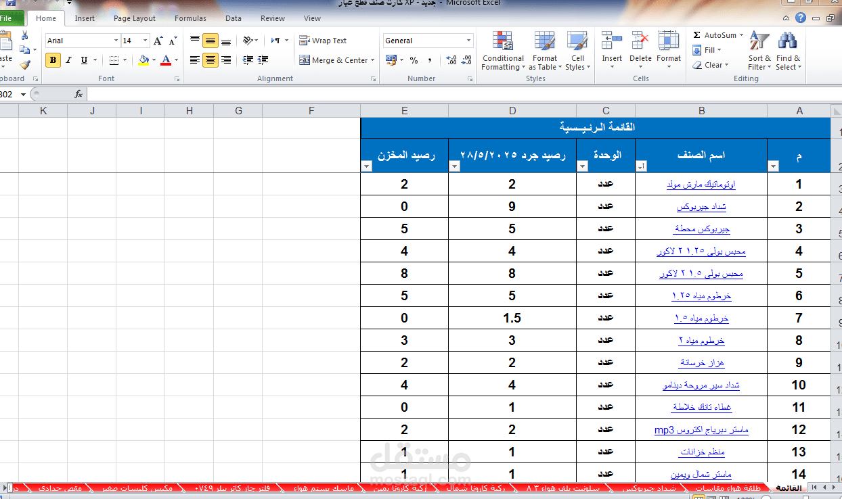Viewport: 842px width, 499px height.
Task: Open the font size dropdown showing 14
Action: coord(146,41)
